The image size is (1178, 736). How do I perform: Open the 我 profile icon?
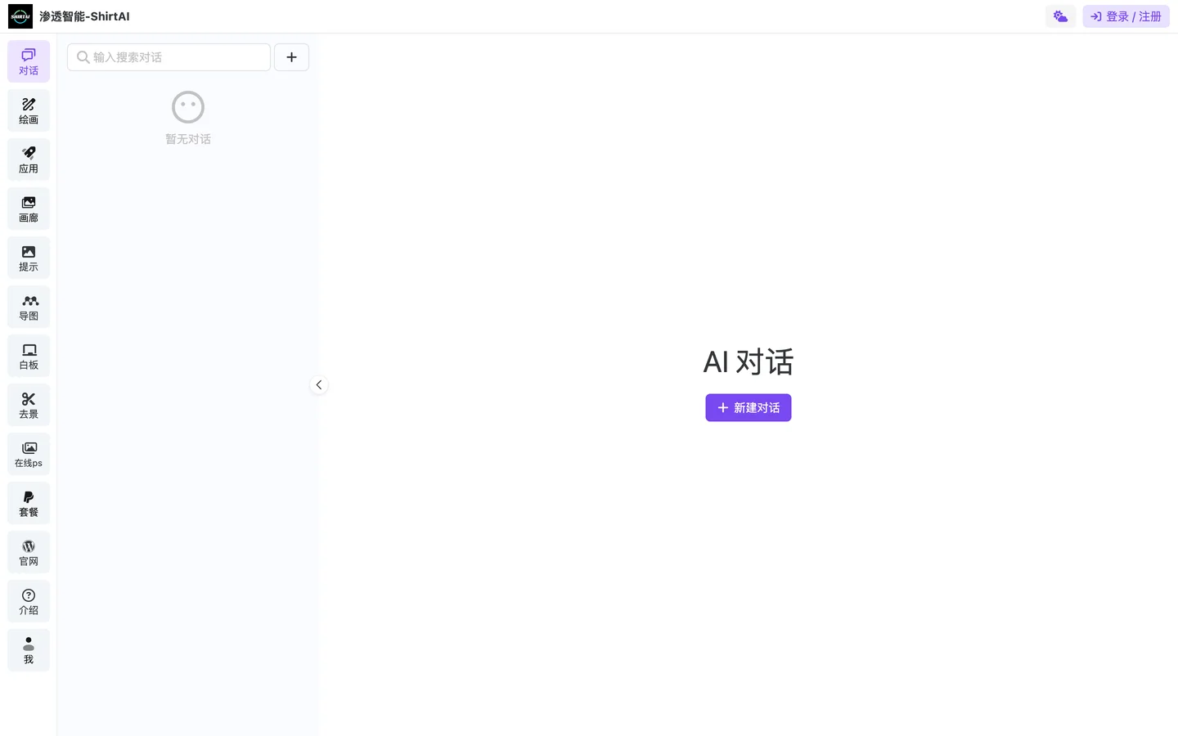[29, 650]
